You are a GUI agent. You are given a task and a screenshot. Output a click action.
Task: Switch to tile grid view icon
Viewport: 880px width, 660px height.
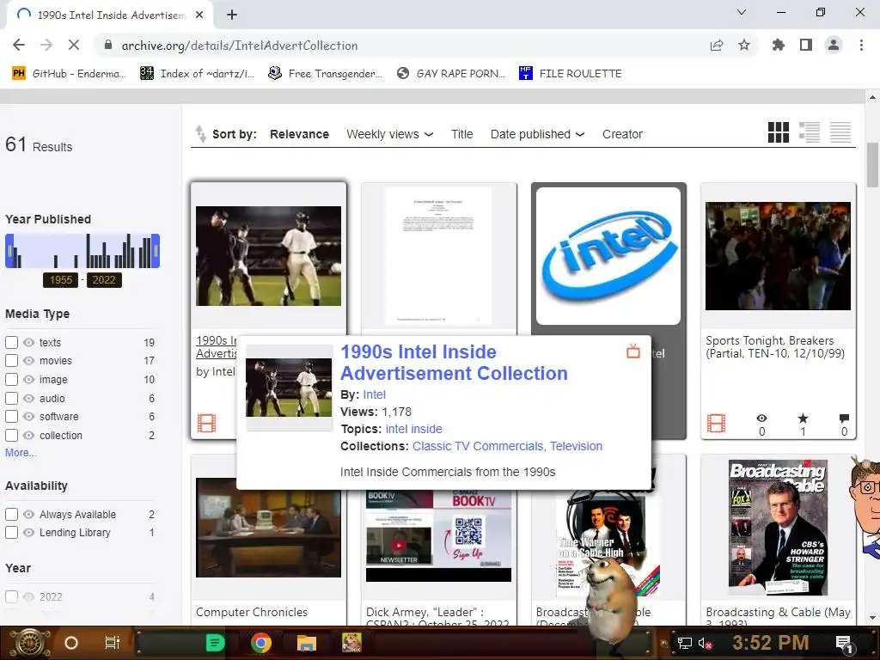(x=778, y=132)
